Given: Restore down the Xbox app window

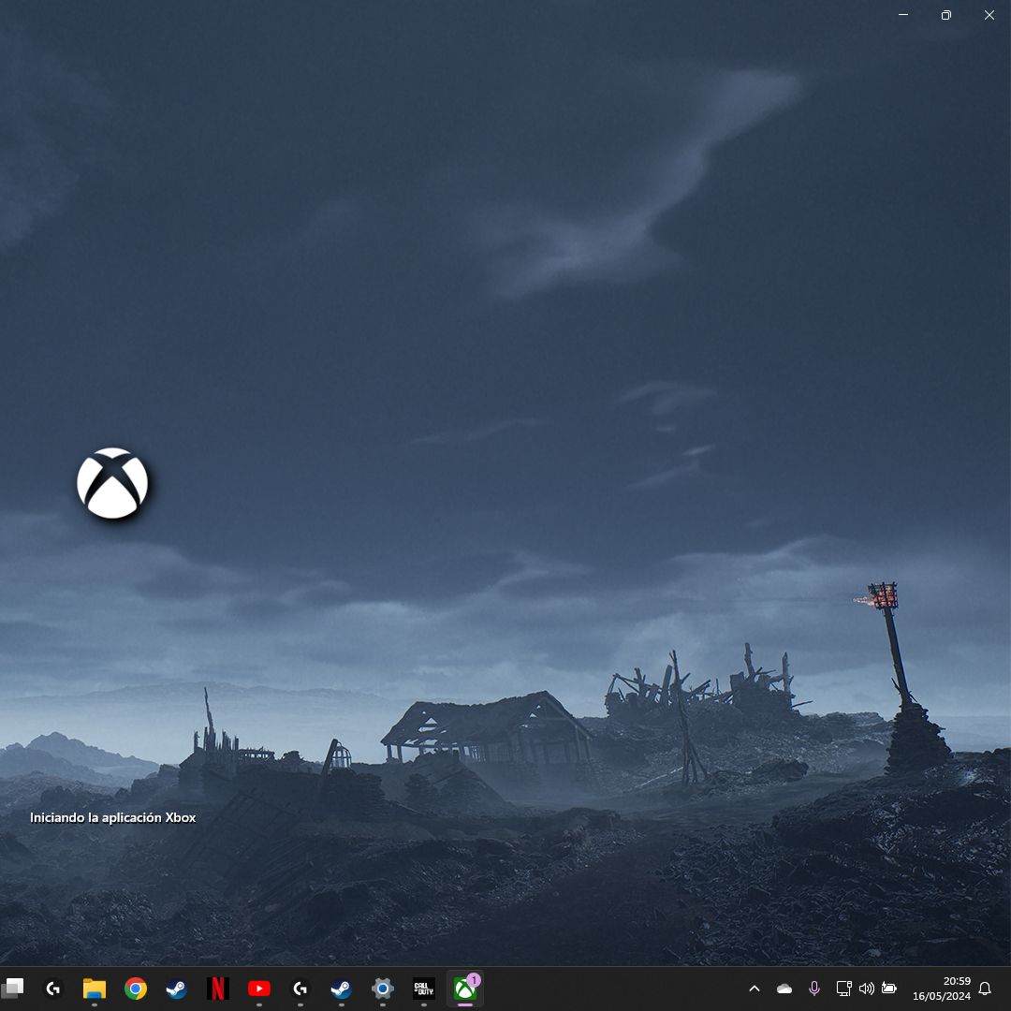Looking at the screenshot, I should tap(945, 15).
